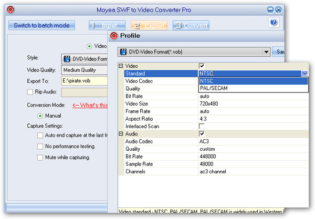Click the Channels ac3 channel value
This screenshot has width=315, height=219.
coord(213,172)
